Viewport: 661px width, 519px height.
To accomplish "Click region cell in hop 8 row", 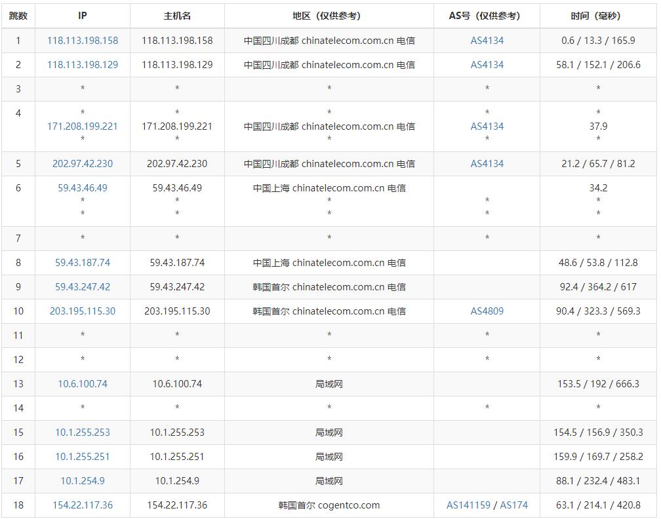I will coord(329,262).
